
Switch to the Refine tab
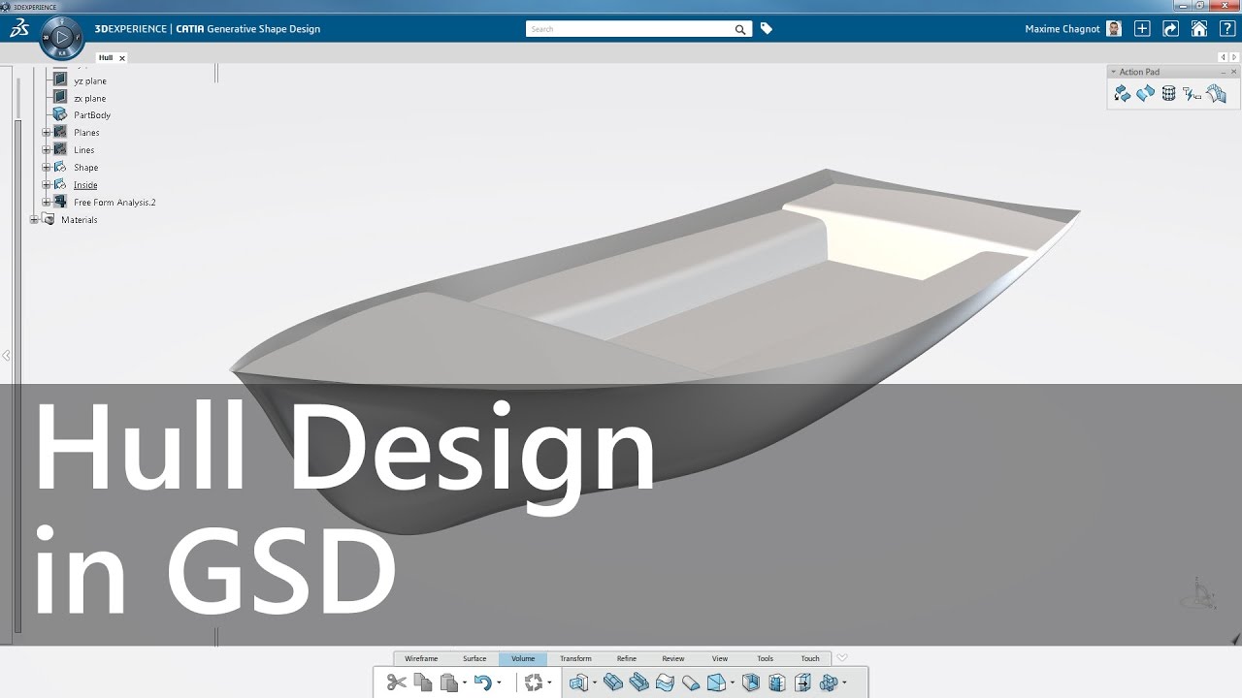point(627,658)
